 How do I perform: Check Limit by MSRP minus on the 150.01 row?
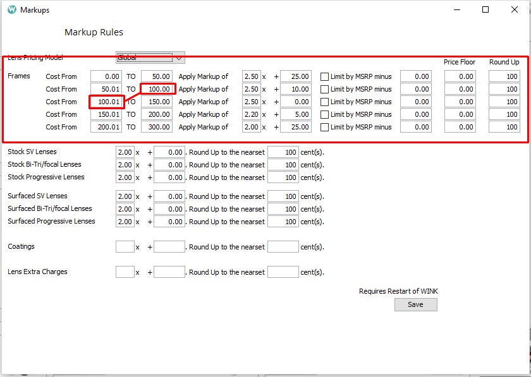point(325,114)
